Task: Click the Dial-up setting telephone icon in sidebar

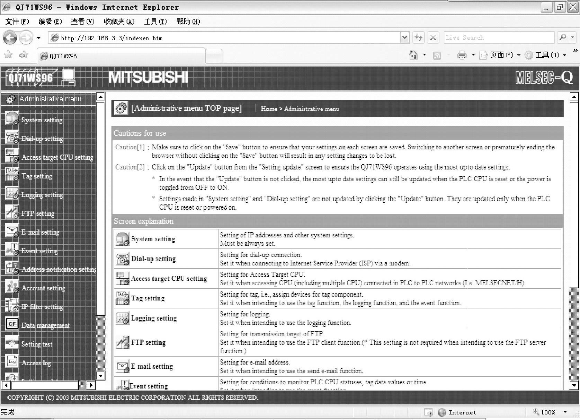Action: 12,138
